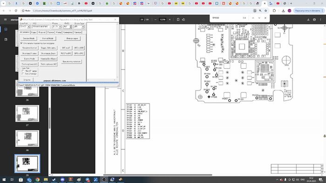Image resolution: width=326 pixels, height=183 pixels.
Task: Open the PDF viewer more-options menu
Action: tap(320, 20)
